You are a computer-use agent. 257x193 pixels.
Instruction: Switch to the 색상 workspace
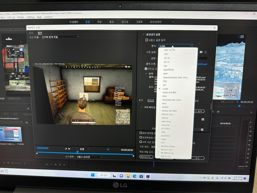click(x=99, y=22)
